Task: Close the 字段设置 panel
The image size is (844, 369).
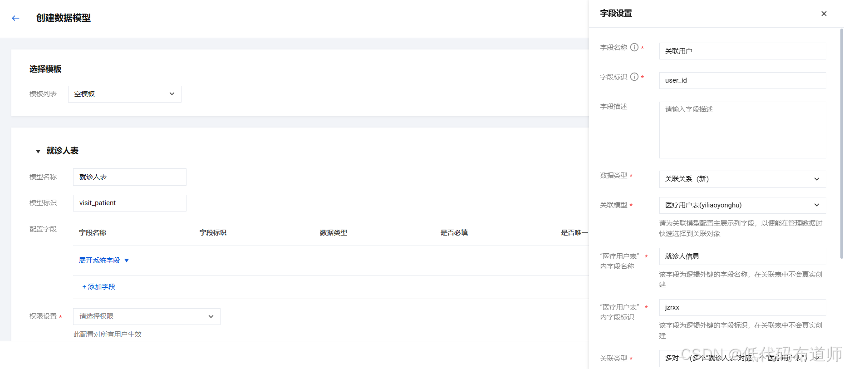Action: (x=824, y=14)
